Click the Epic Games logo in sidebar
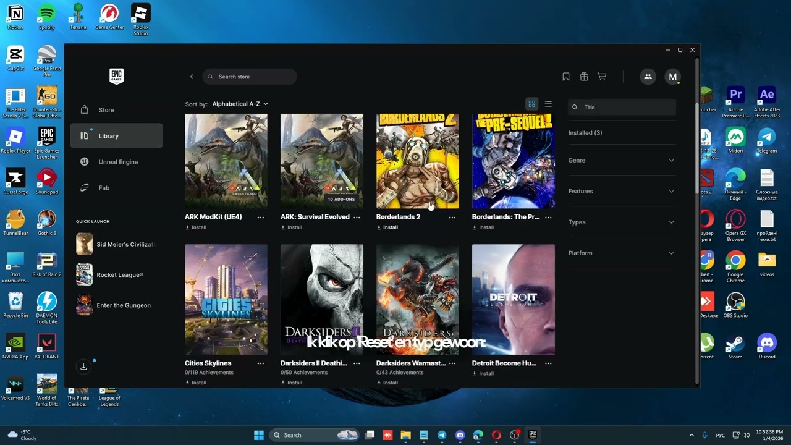 coord(116,76)
